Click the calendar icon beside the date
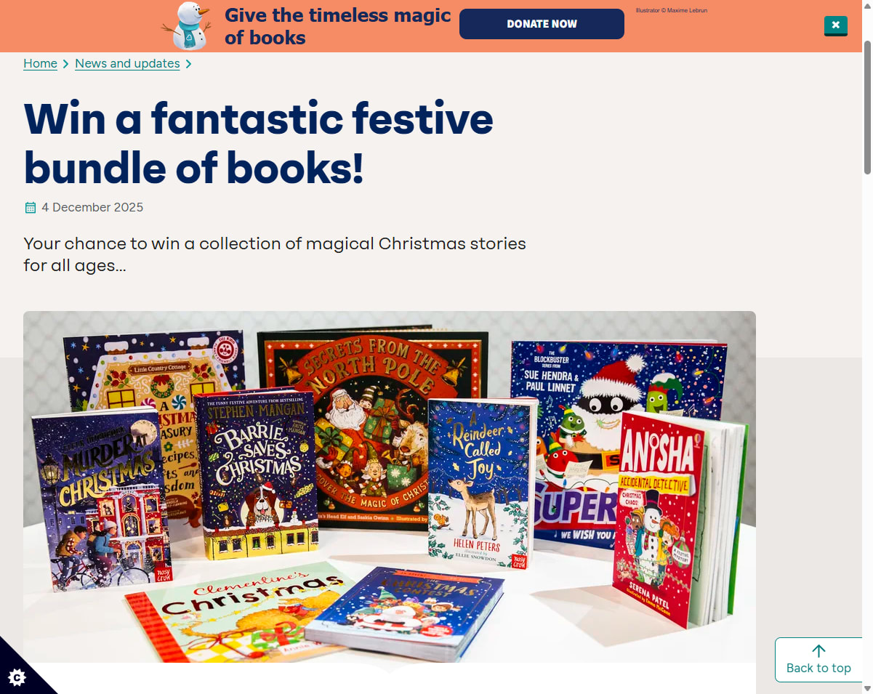This screenshot has height=694, width=873. (x=31, y=208)
